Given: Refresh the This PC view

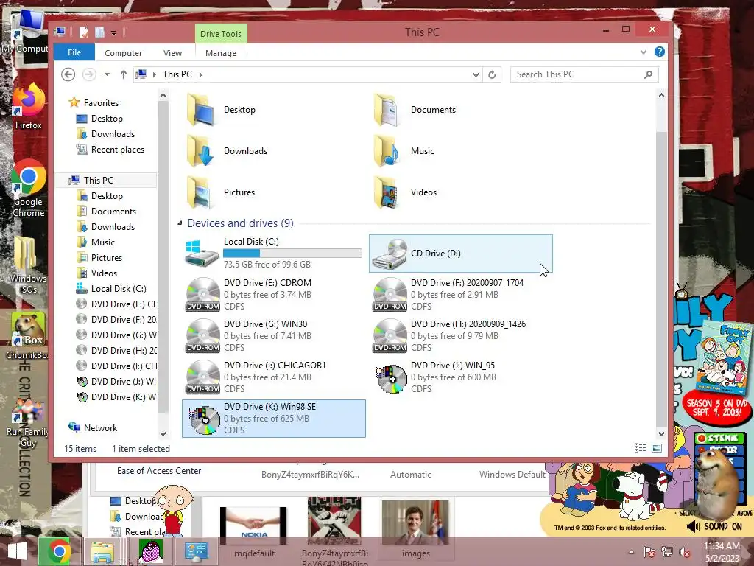Looking at the screenshot, I should (491, 74).
